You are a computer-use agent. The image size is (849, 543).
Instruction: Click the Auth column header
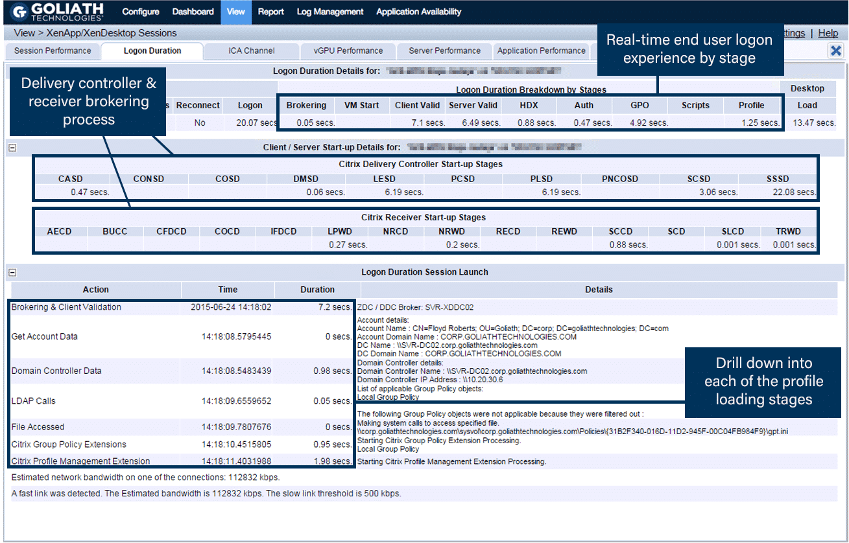pyautogui.click(x=584, y=106)
